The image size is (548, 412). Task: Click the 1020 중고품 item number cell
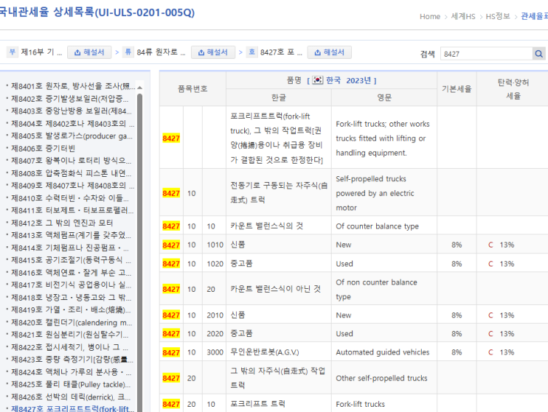215,264
